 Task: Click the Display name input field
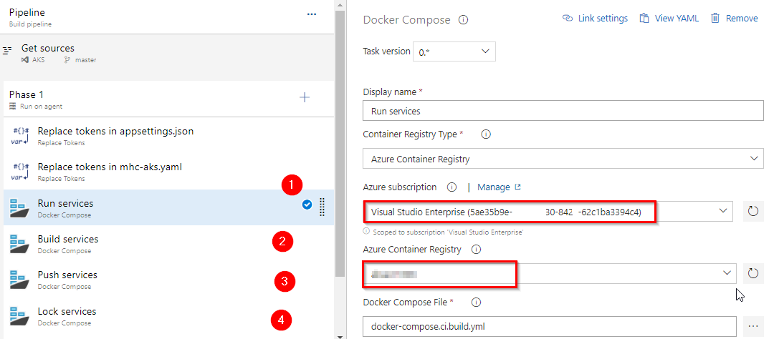(563, 111)
